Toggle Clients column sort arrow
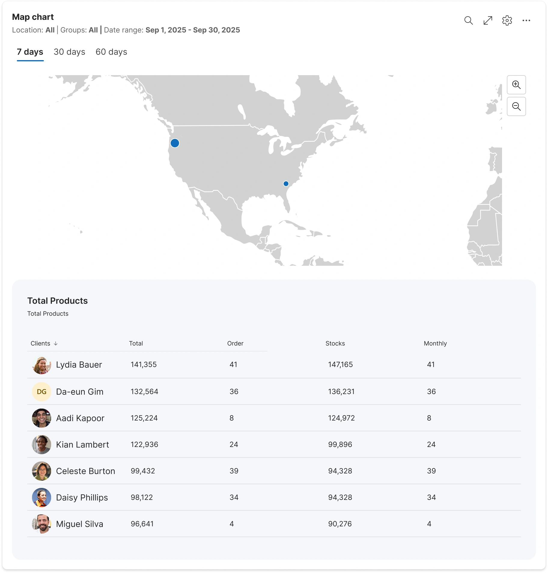The width and height of the screenshot is (548, 573). [x=56, y=344]
